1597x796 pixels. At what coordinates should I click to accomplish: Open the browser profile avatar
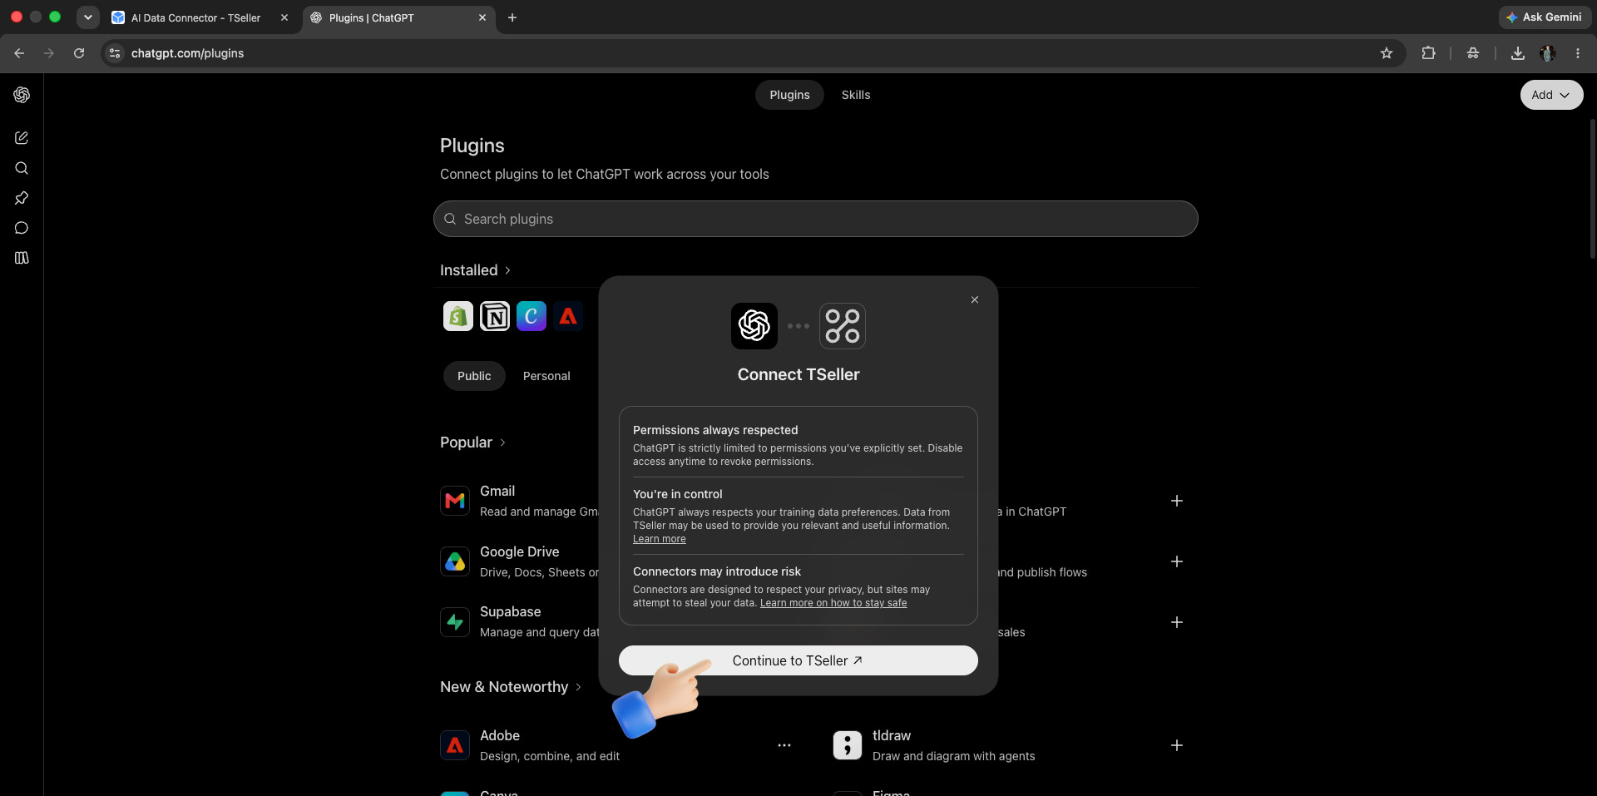click(1548, 53)
